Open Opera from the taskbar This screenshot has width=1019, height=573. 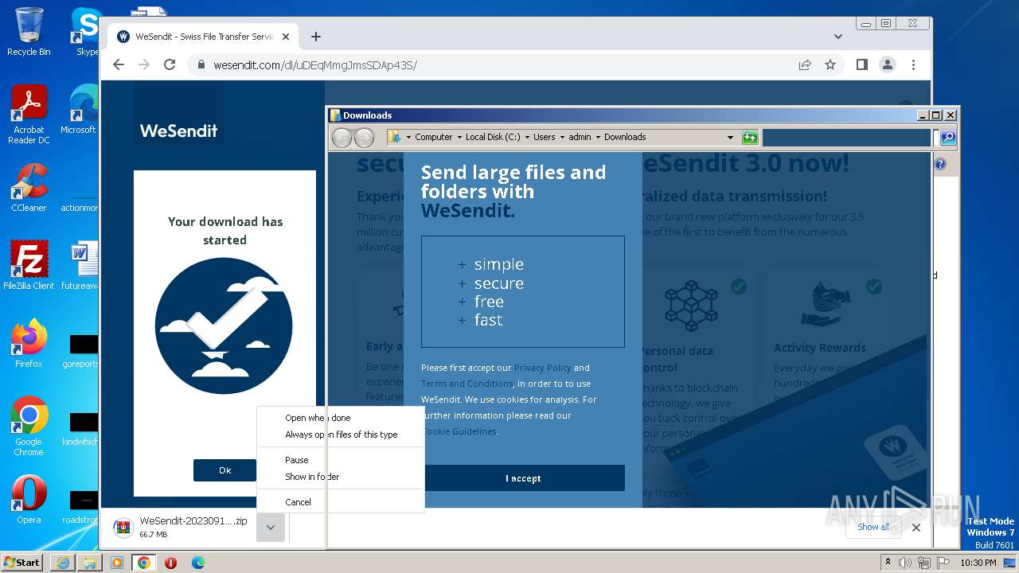(x=170, y=563)
